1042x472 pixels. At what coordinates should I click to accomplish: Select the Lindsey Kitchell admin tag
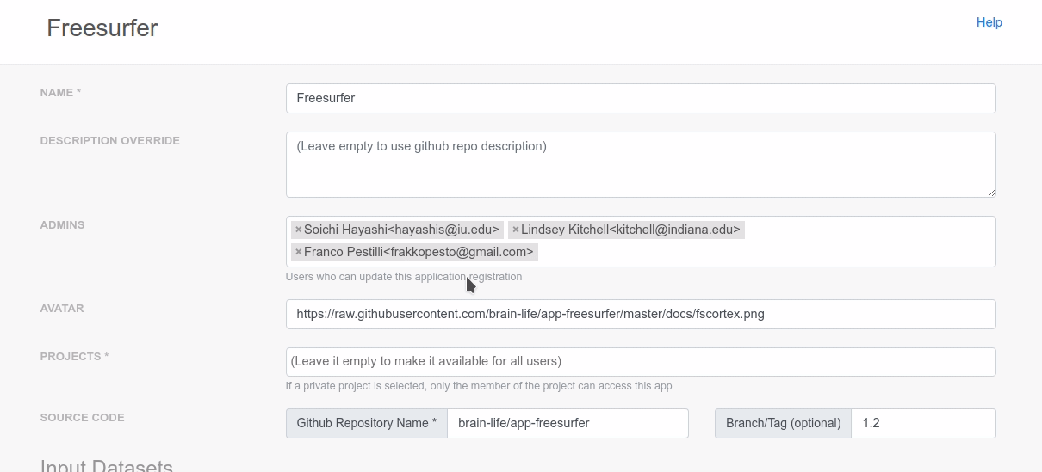coord(631,230)
